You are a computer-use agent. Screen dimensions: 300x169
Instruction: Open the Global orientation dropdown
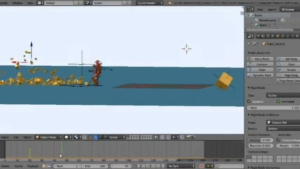pyautogui.click(x=117, y=137)
